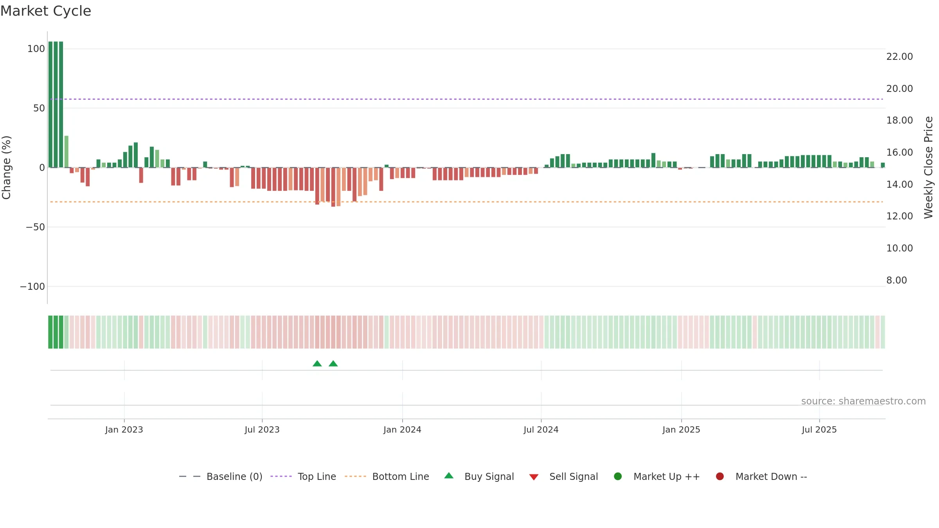Click the 100 tick on left axis
This screenshot has height=528, width=939.
pos(36,49)
